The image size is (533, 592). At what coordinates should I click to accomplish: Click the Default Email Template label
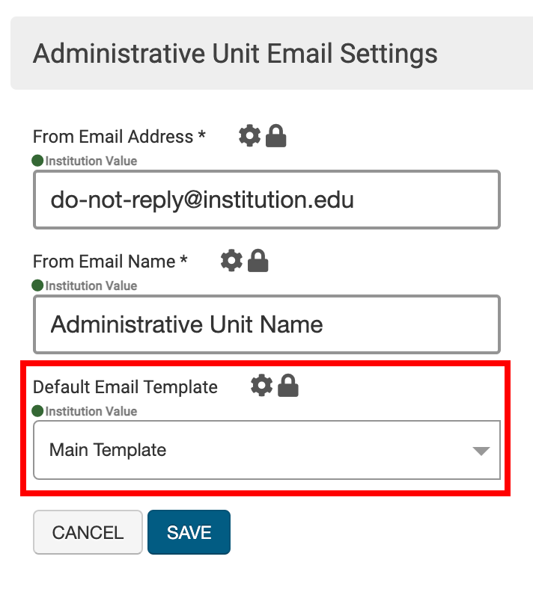[x=125, y=386]
